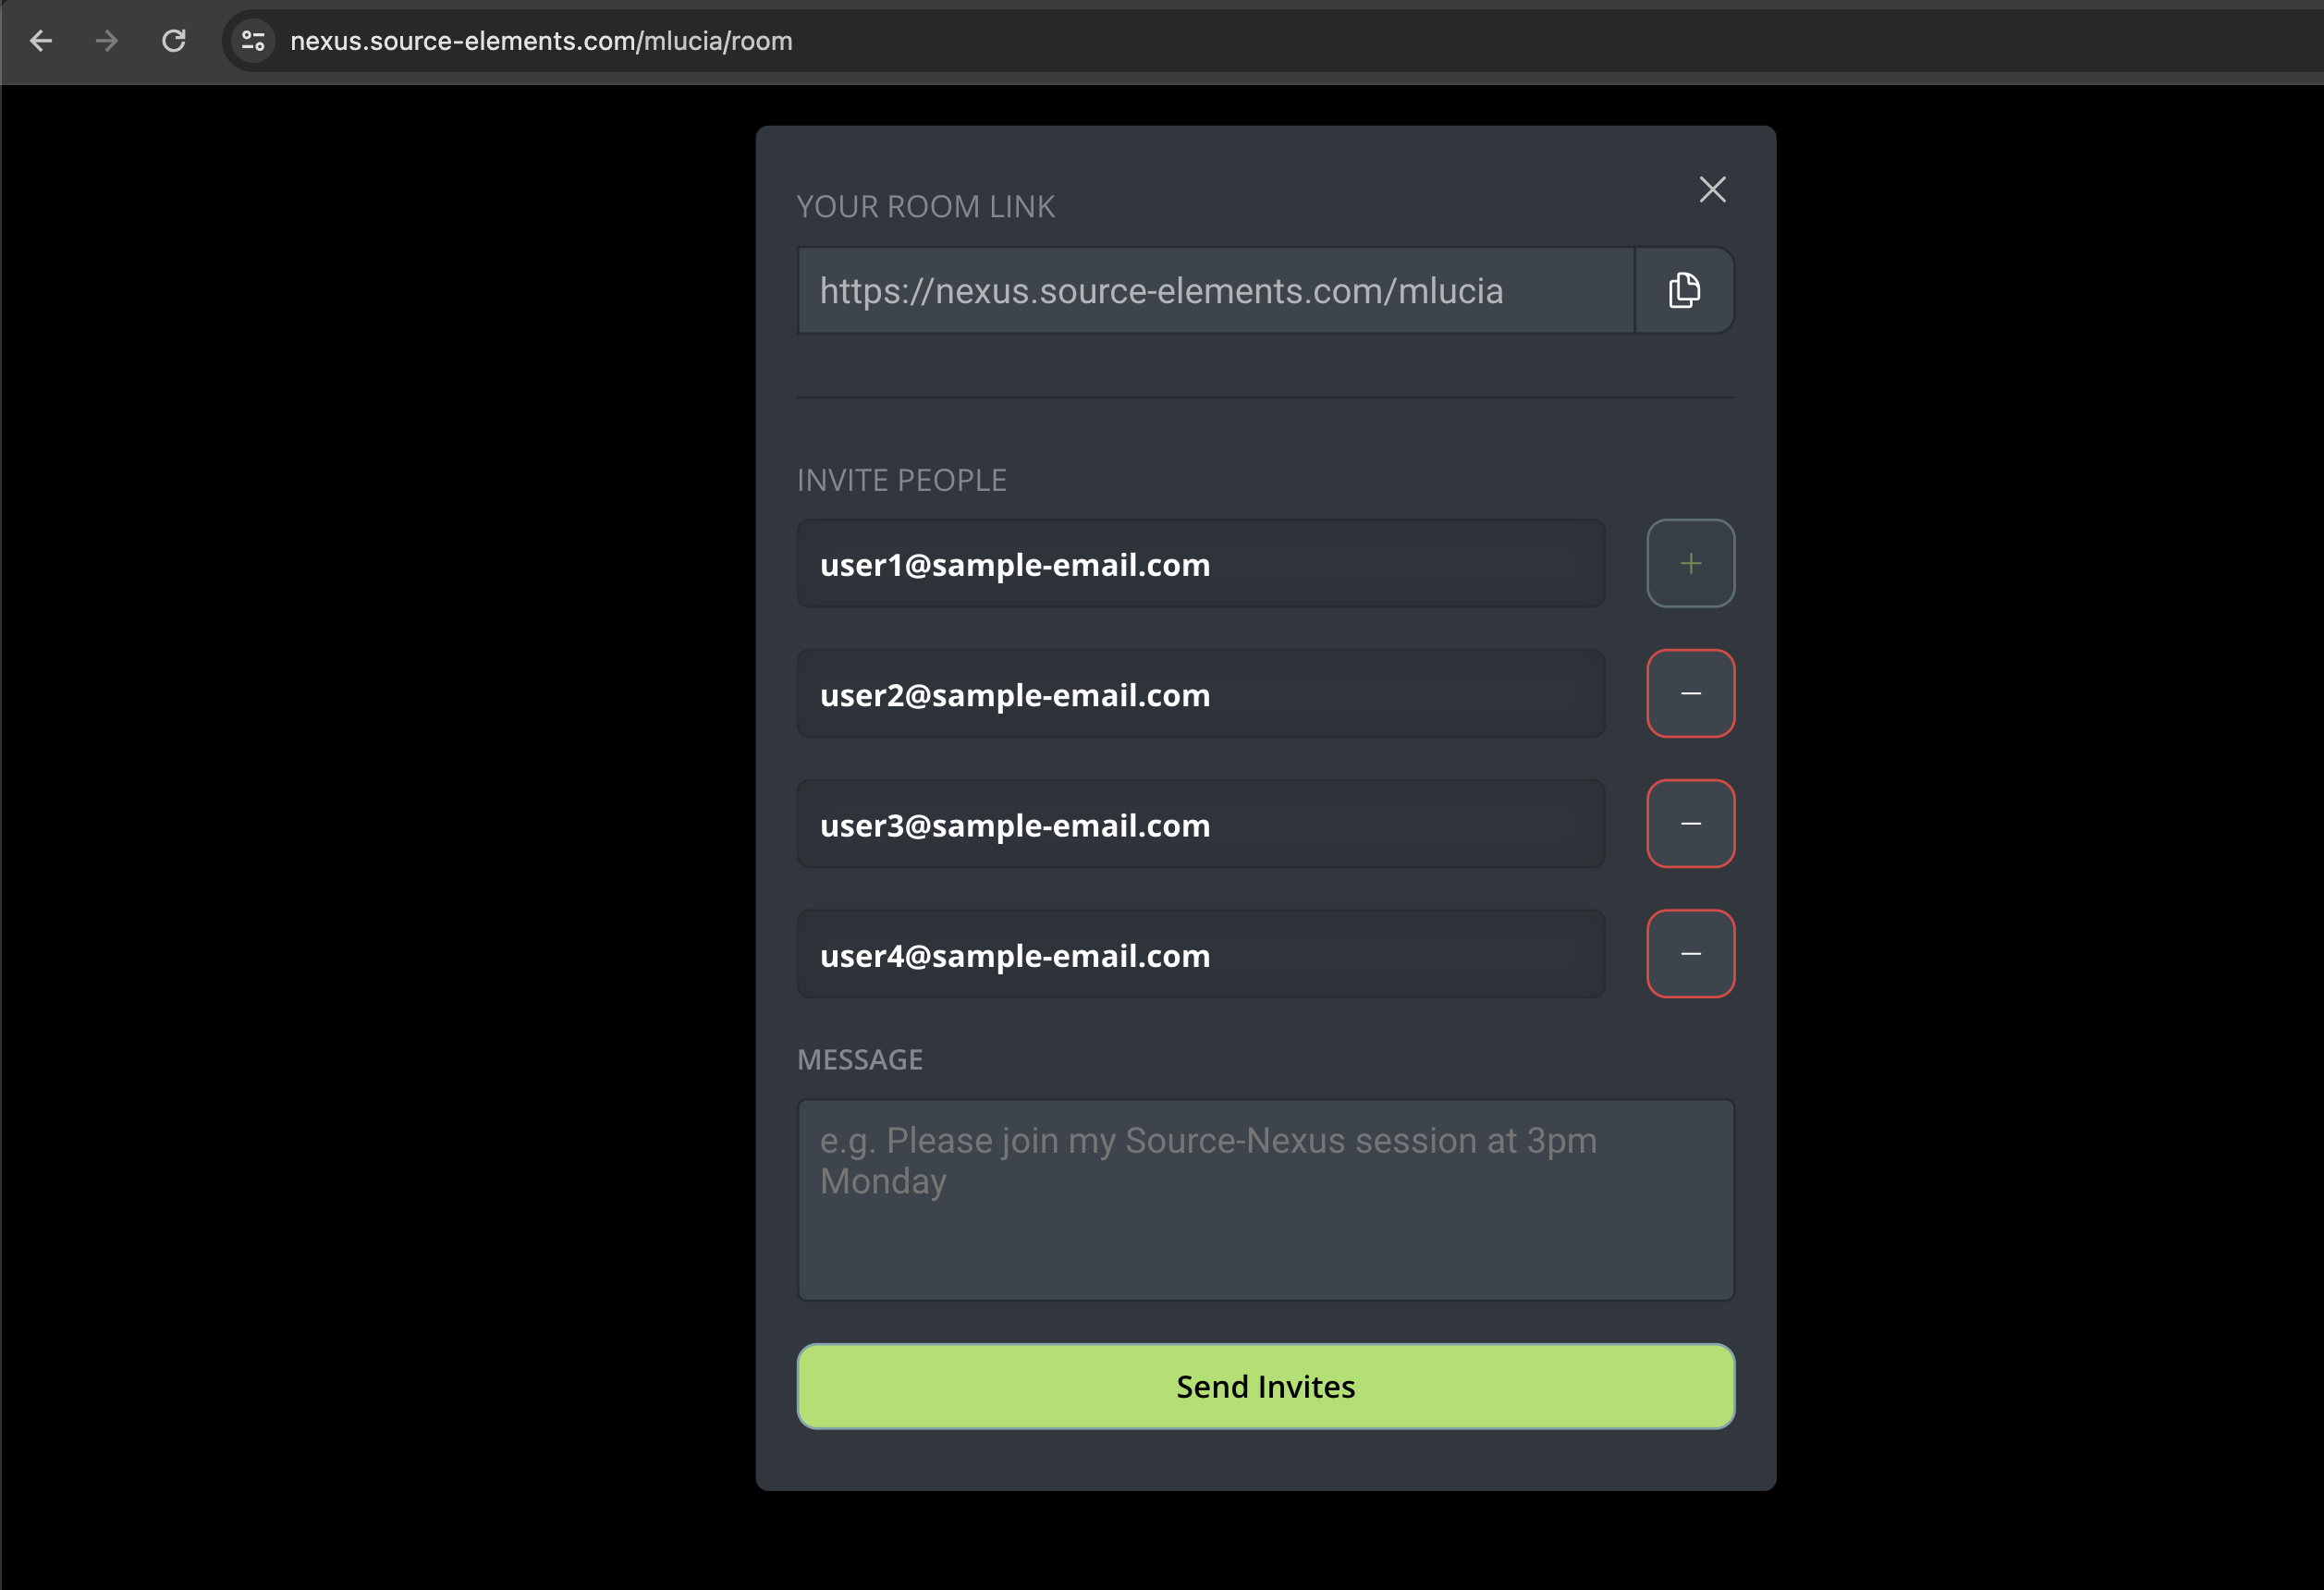This screenshot has width=2324, height=1590.
Task: Remove user2@sample-email.com with its minus button
Action: point(1690,693)
